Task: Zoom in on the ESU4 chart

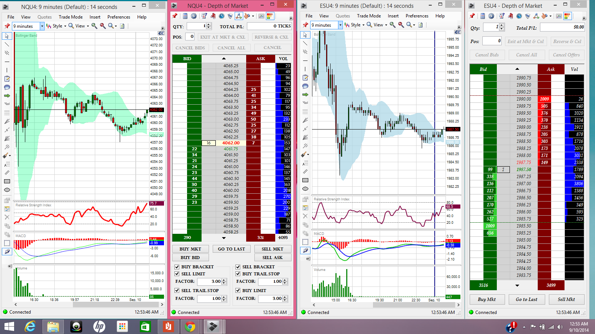Action: 392,25
